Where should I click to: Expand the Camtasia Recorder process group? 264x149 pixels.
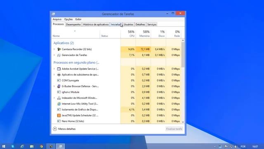pyautogui.click(x=54, y=49)
